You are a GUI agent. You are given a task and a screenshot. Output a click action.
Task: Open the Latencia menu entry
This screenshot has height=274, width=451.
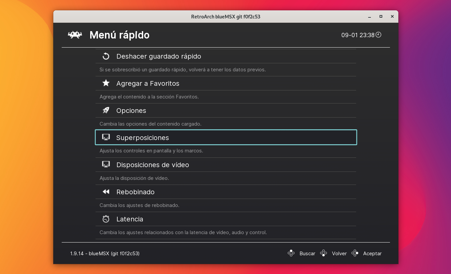coord(226,219)
